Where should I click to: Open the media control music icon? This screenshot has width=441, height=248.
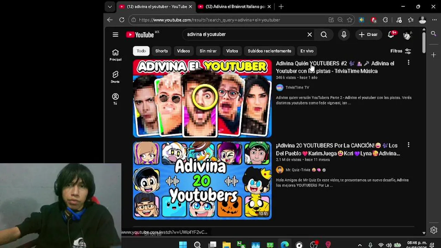click(x=399, y=20)
